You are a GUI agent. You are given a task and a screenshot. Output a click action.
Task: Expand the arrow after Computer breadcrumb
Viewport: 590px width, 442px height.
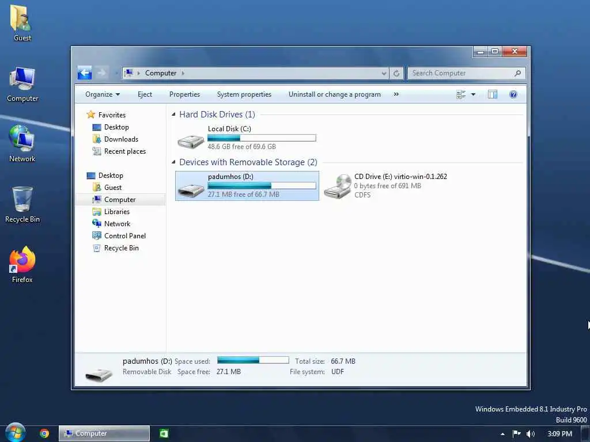point(183,73)
